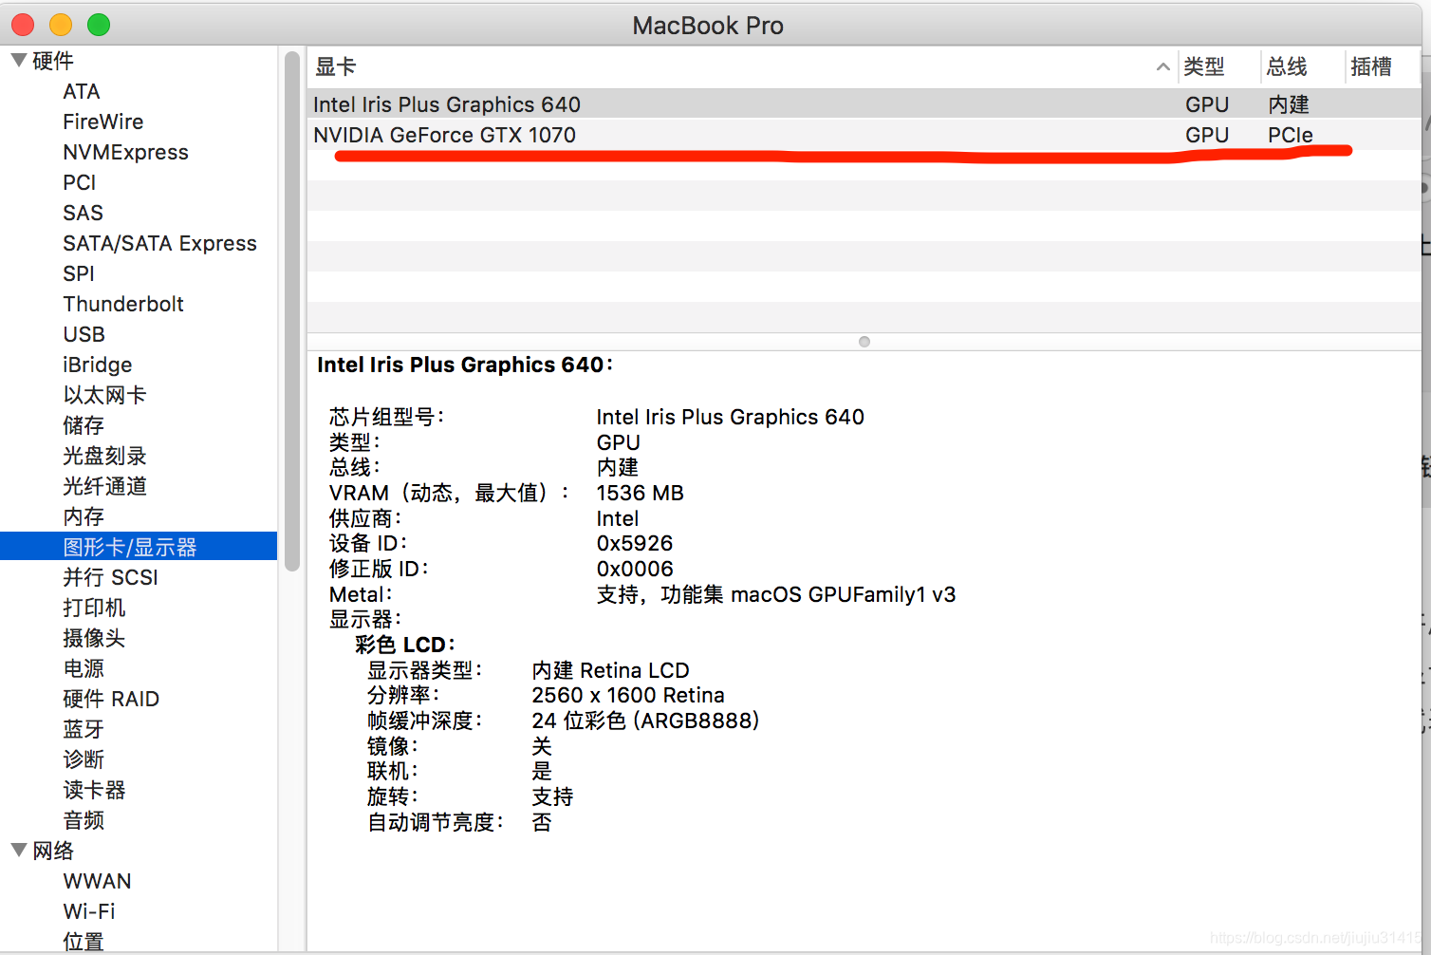Select 读卡器 card reader entry
The width and height of the screenshot is (1431, 955).
click(94, 790)
